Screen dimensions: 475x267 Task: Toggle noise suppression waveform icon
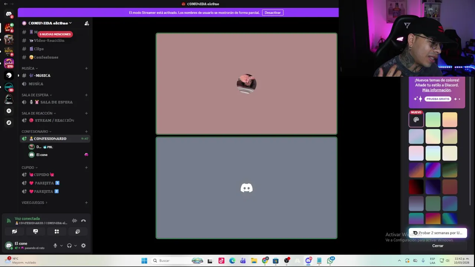point(75,221)
